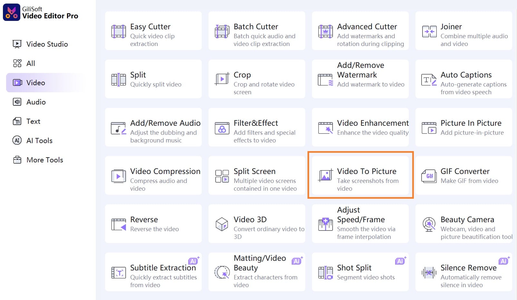Click the Split Screen grid icon
This screenshot has width=517, height=300.
coord(222,176)
